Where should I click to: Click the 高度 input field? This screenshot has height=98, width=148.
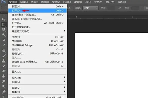coord(135,8)
